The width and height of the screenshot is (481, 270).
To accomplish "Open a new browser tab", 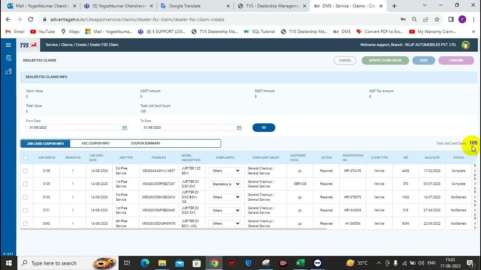I will click(394, 6).
